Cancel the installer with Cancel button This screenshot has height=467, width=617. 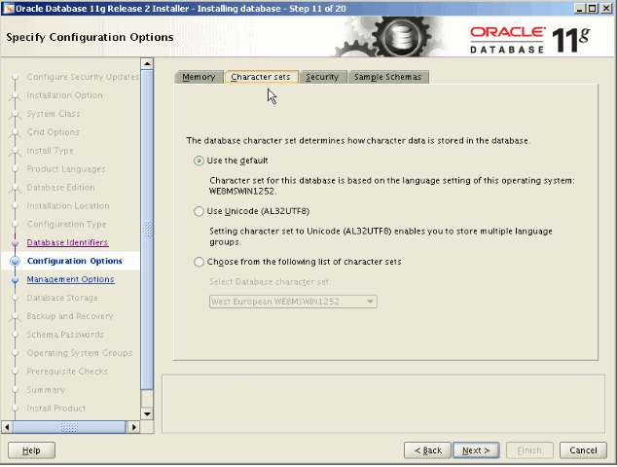[x=583, y=450]
